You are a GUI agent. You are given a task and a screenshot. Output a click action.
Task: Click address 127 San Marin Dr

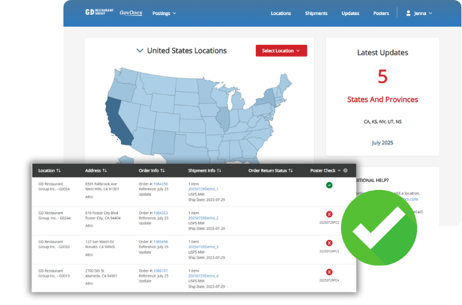click(x=100, y=242)
